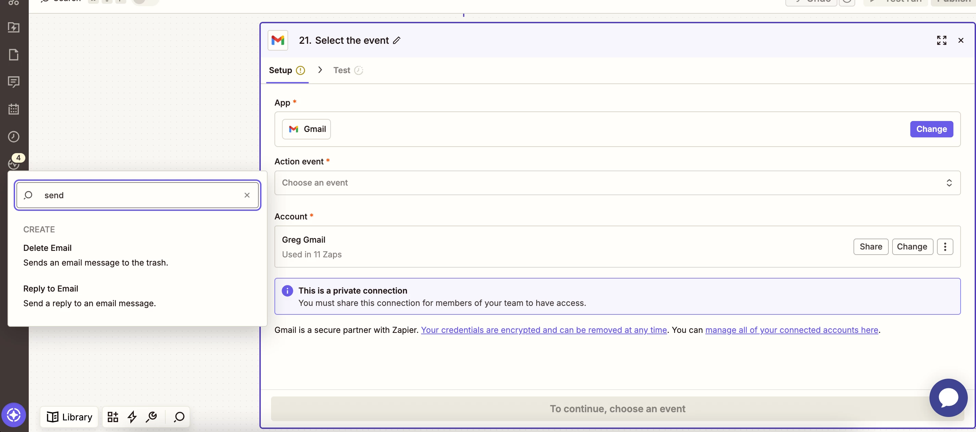Clear the 'send' search text with the X
The height and width of the screenshot is (432, 976).
coord(247,195)
